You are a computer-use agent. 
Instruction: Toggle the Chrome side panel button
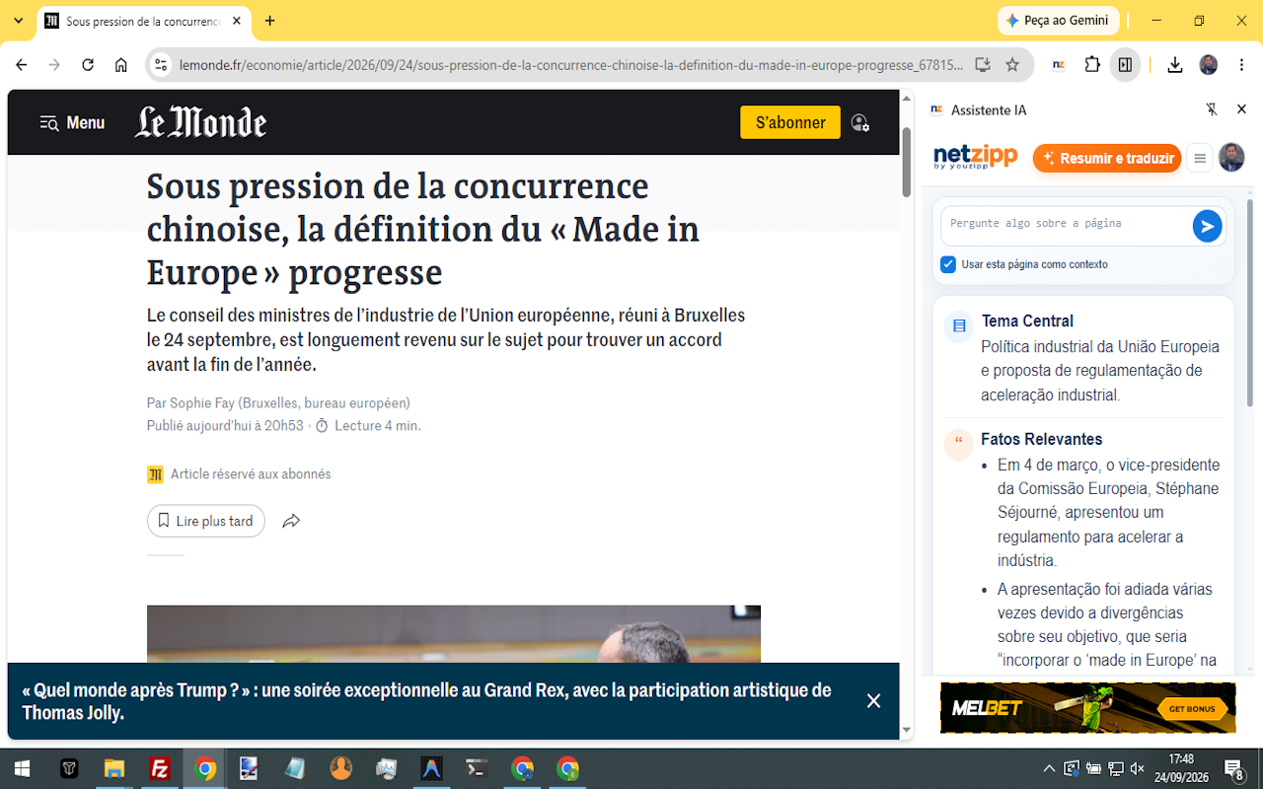(1125, 65)
